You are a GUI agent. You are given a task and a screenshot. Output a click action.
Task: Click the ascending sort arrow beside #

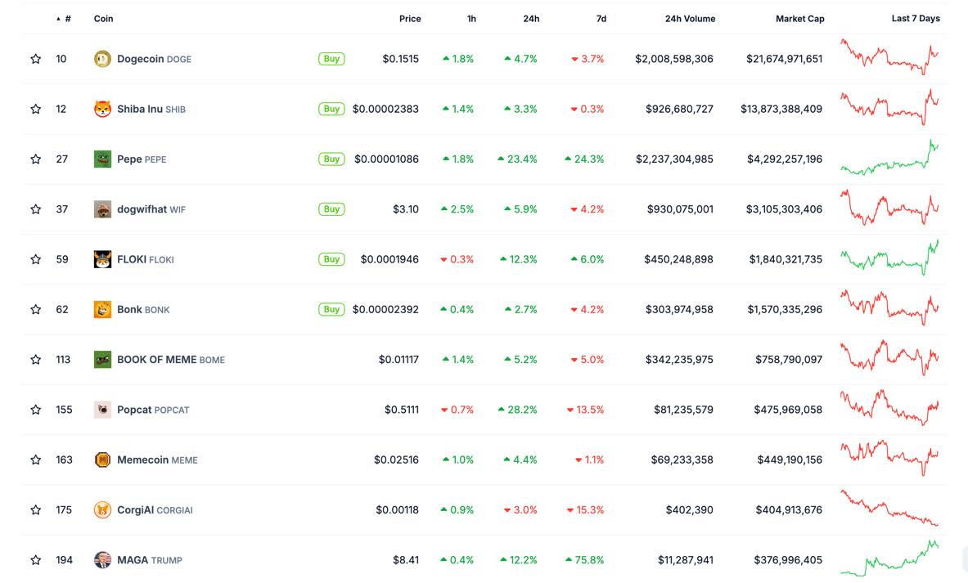57,18
